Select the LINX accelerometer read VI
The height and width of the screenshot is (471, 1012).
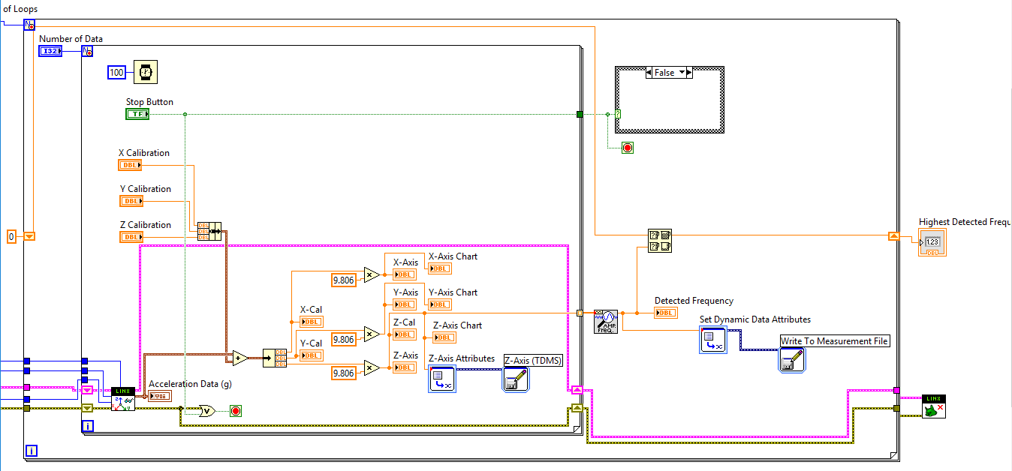click(x=123, y=399)
